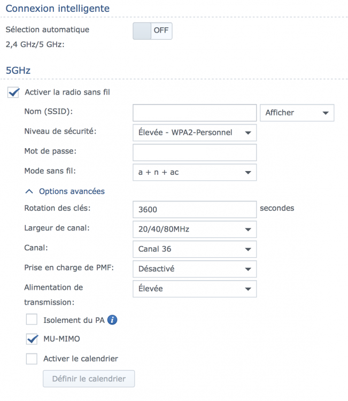The width and height of the screenshot is (348, 401).
Task: Check Activer le calendrier option
Action: click(32, 359)
